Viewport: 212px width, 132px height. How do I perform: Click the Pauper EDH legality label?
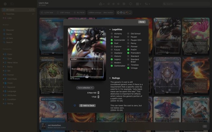136,40
